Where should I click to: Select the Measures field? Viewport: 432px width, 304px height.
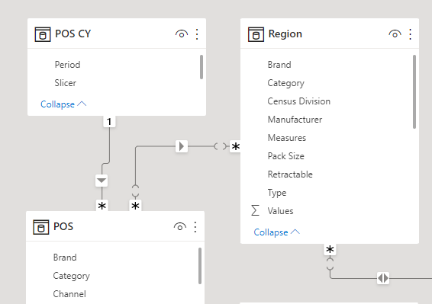[287, 138]
